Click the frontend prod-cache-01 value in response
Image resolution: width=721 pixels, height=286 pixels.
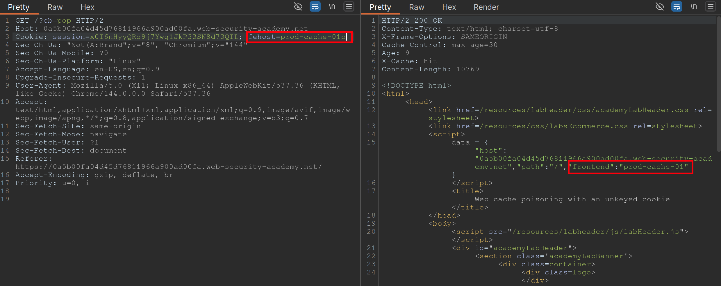pos(654,167)
